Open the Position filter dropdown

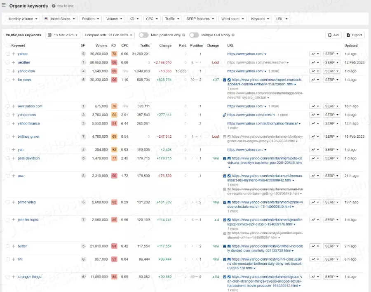point(90,19)
